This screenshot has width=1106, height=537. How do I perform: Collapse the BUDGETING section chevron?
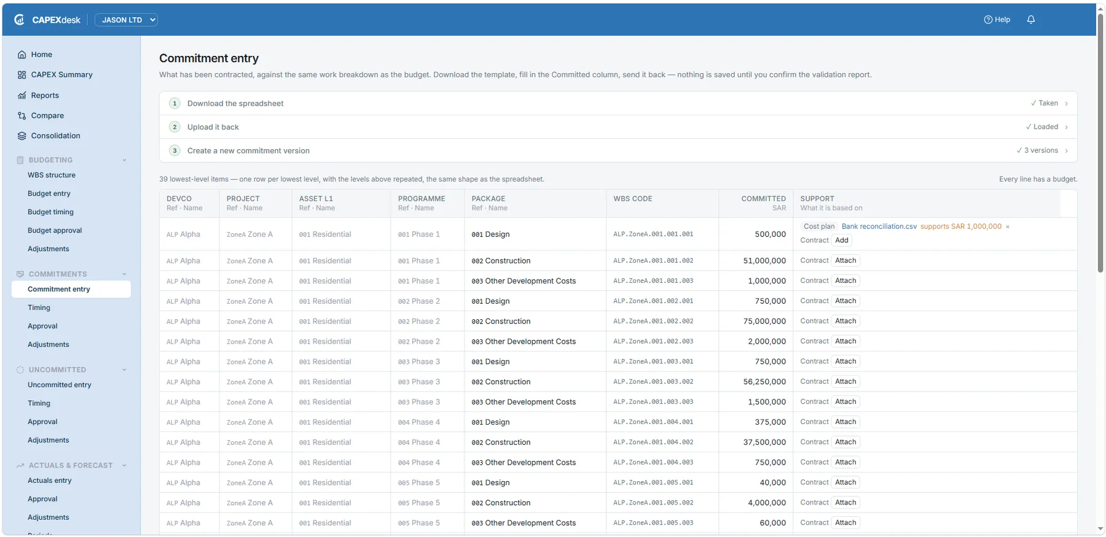(124, 160)
